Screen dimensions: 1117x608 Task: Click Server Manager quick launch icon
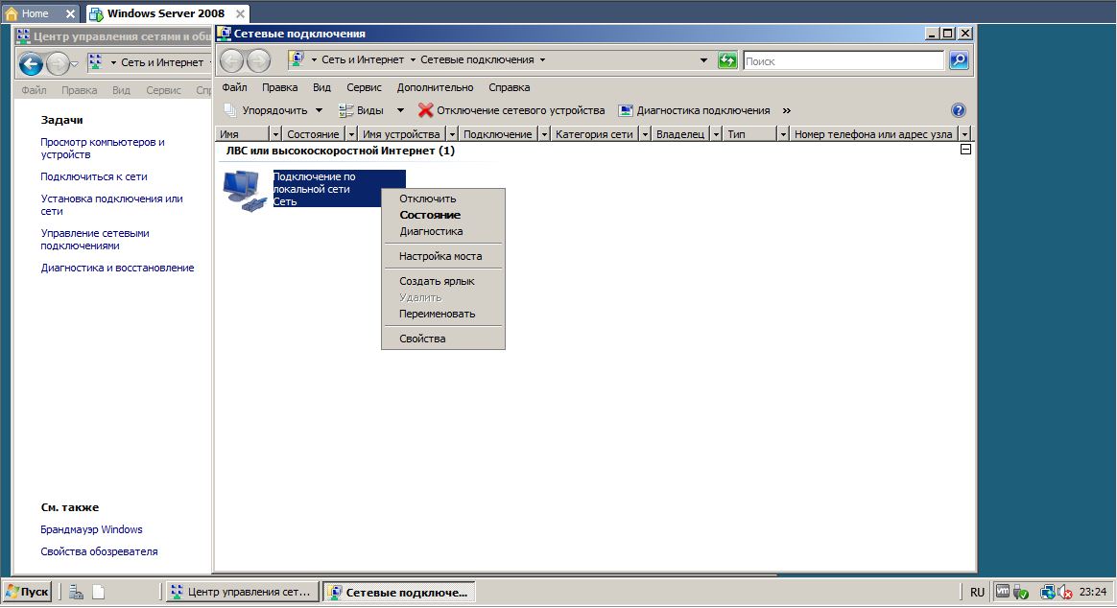click(76, 592)
